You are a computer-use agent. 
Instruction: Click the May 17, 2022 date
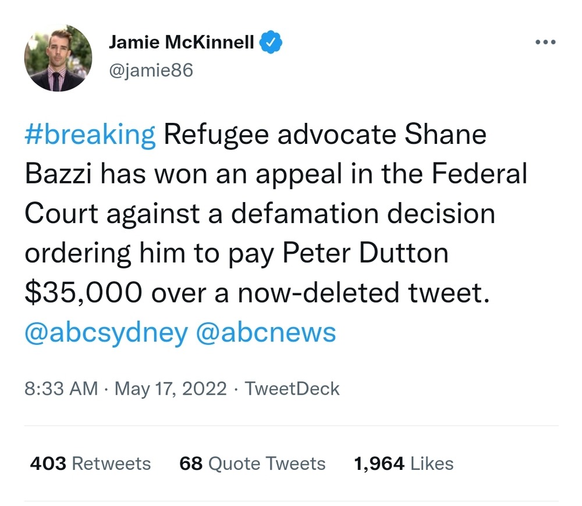(x=171, y=388)
